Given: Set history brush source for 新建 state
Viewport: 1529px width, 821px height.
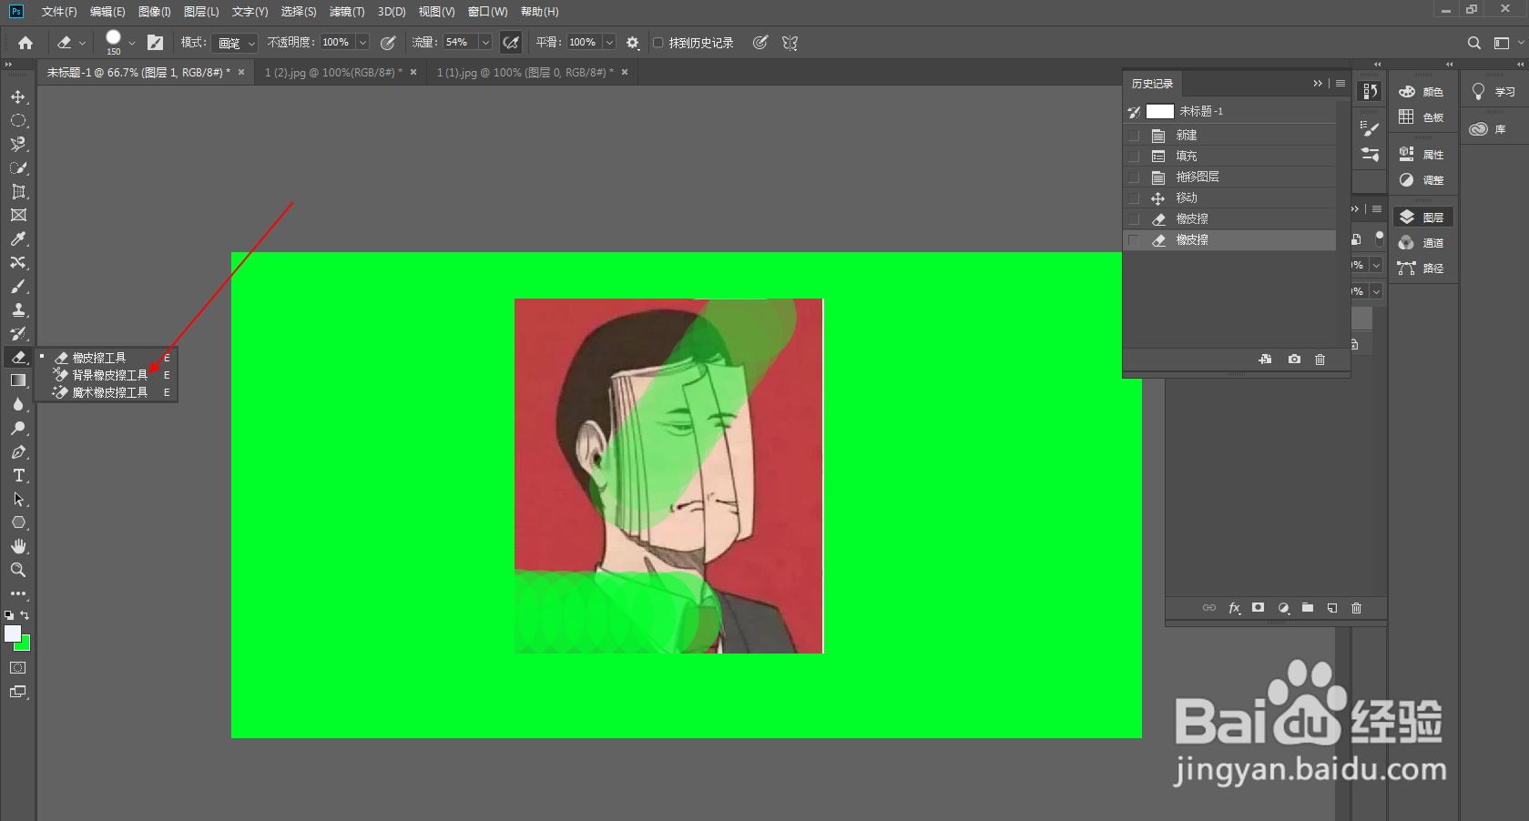Looking at the screenshot, I should tap(1134, 135).
